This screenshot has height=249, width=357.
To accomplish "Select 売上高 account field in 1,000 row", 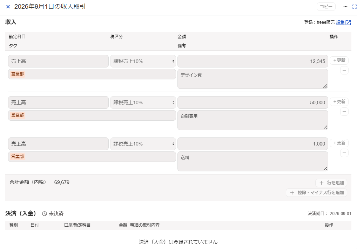I will [58, 144].
